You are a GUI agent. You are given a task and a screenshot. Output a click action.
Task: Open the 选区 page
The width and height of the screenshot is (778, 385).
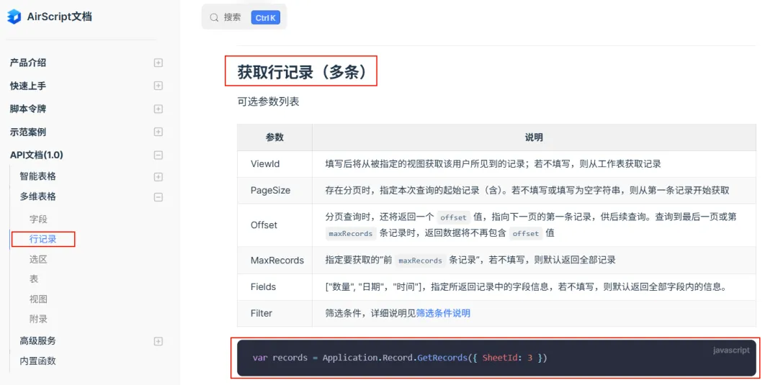(x=38, y=259)
